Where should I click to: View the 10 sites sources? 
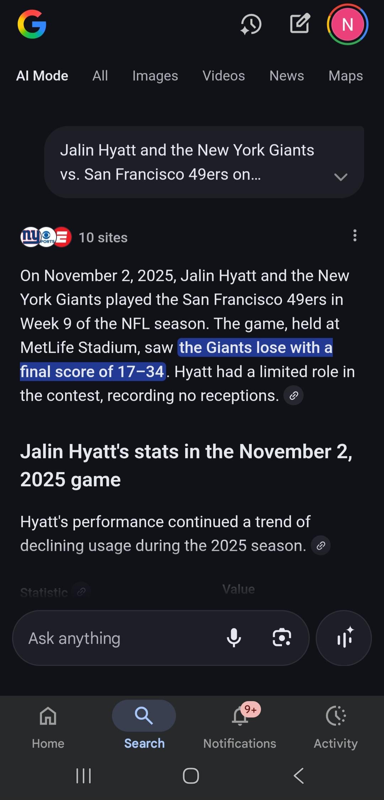point(102,237)
